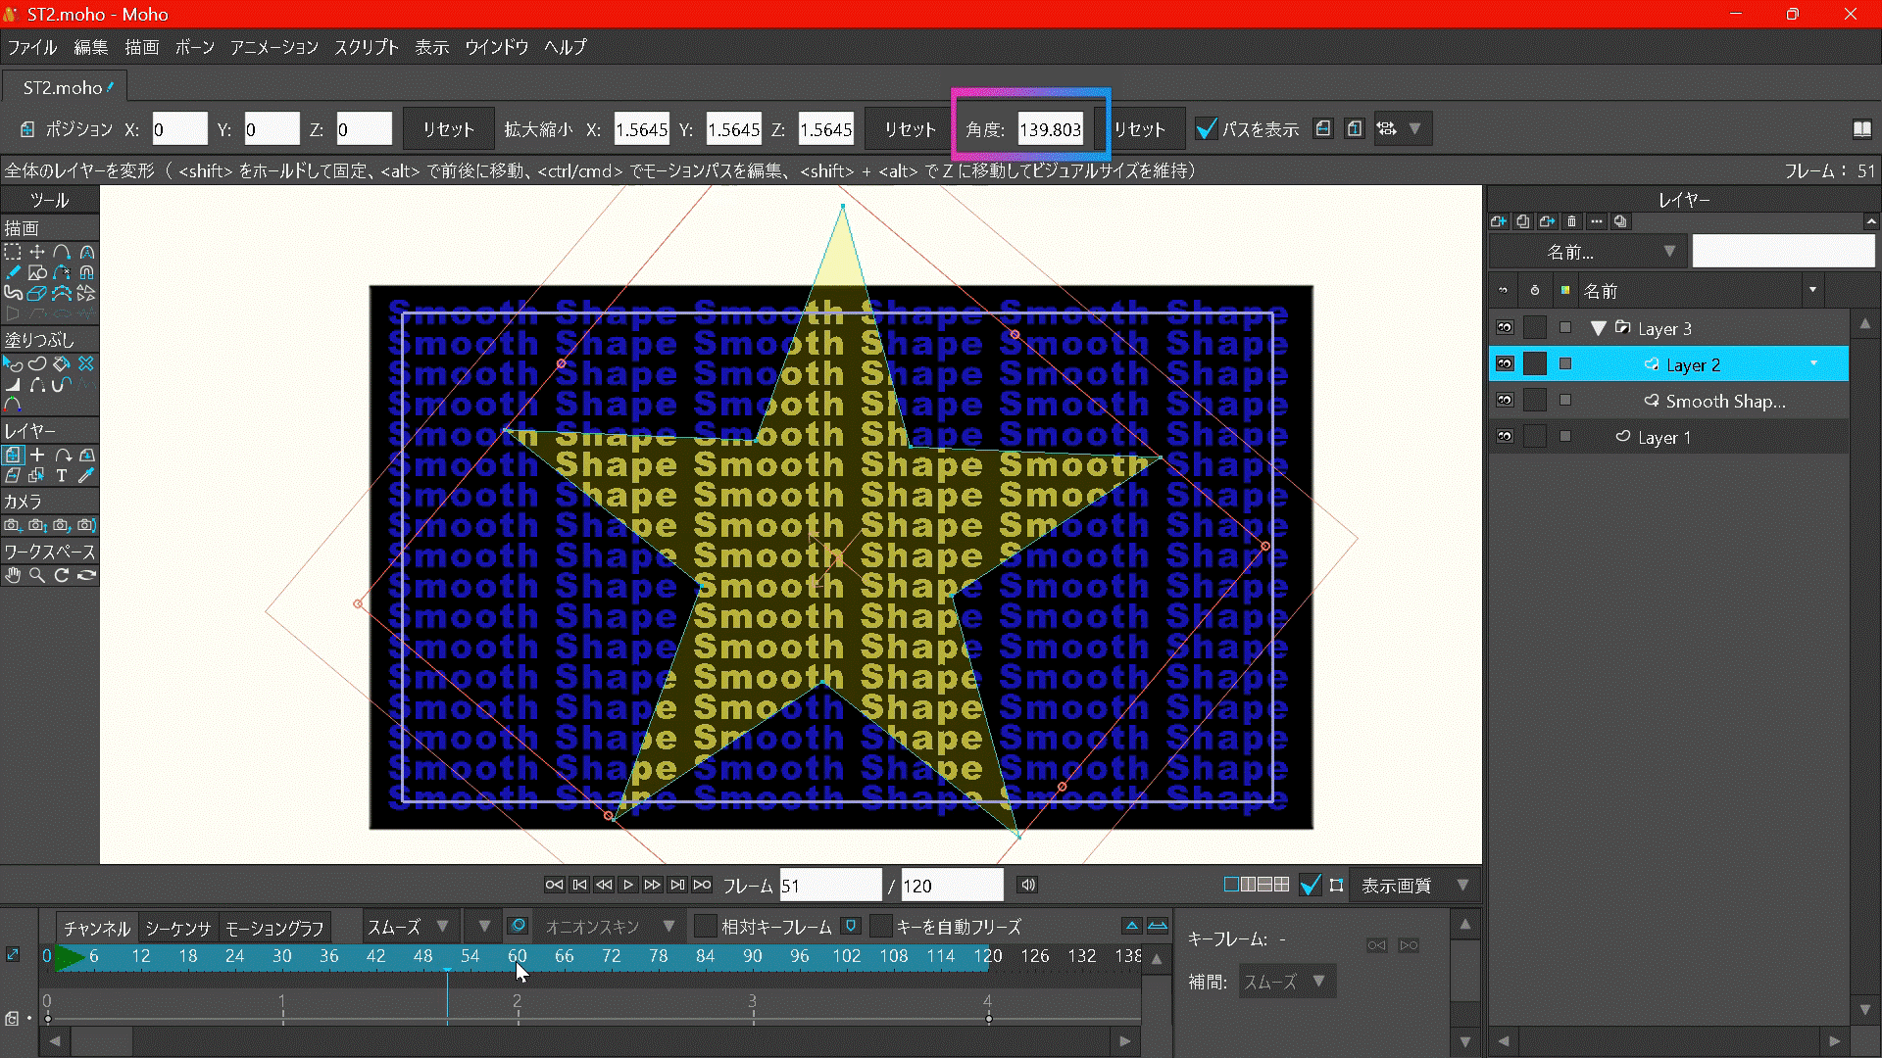The width and height of the screenshot is (1882, 1058).
Task: Switch to the モーショングラフ tab
Action: pos(274,928)
